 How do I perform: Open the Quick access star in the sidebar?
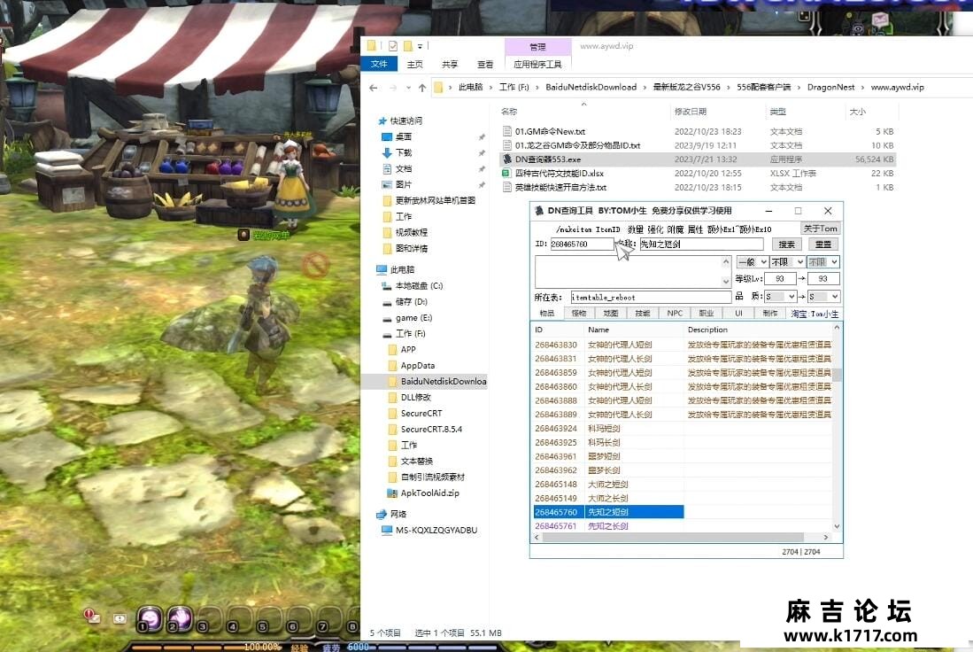pos(382,121)
